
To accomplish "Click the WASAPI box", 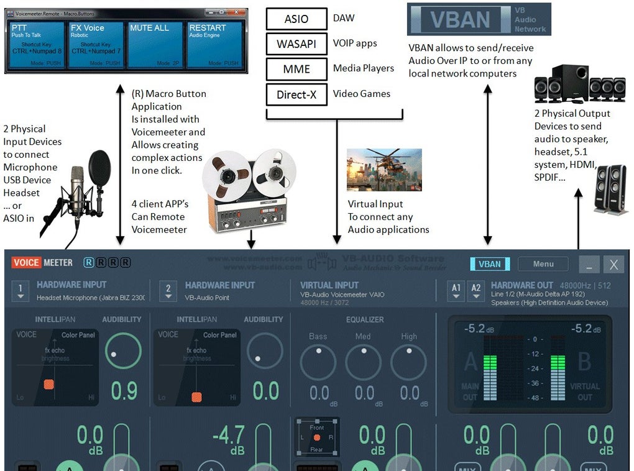I will pyautogui.click(x=296, y=43).
